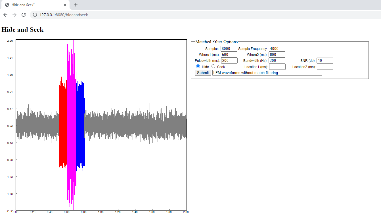The height and width of the screenshot is (223, 381).
Task: Select the Hide radio button
Action: tap(198, 66)
